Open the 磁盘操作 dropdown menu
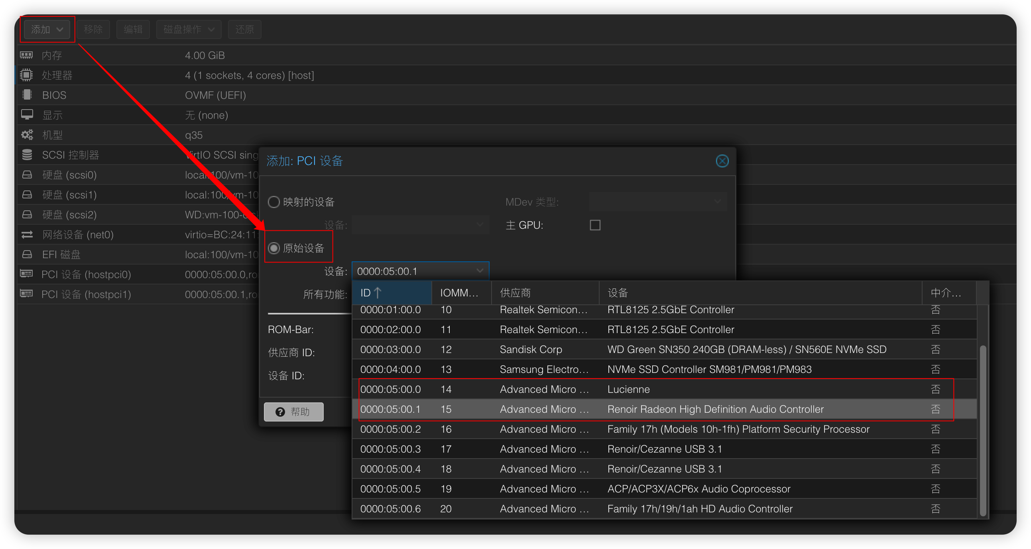The width and height of the screenshot is (1031, 549). click(189, 29)
